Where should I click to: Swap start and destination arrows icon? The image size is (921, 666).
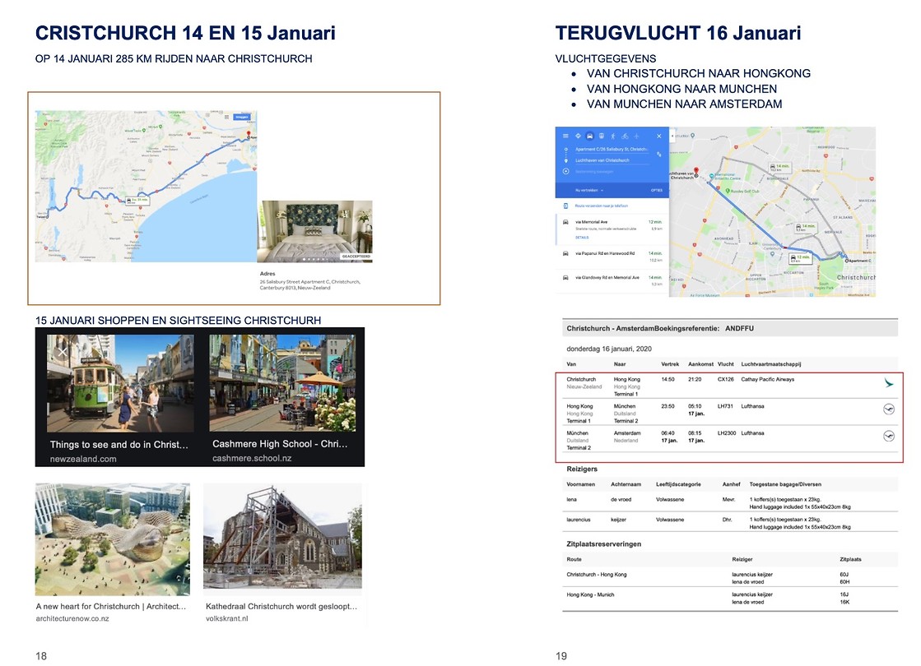659,154
